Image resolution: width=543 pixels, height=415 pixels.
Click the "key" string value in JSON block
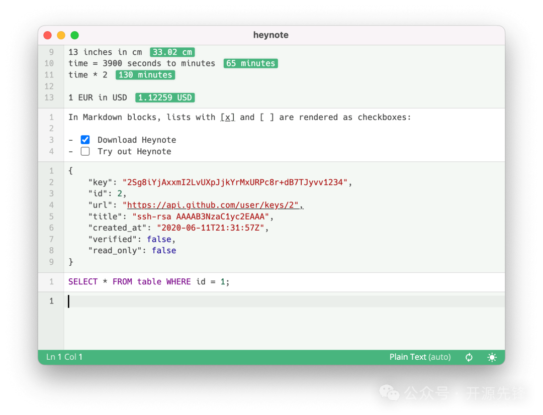(x=235, y=182)
